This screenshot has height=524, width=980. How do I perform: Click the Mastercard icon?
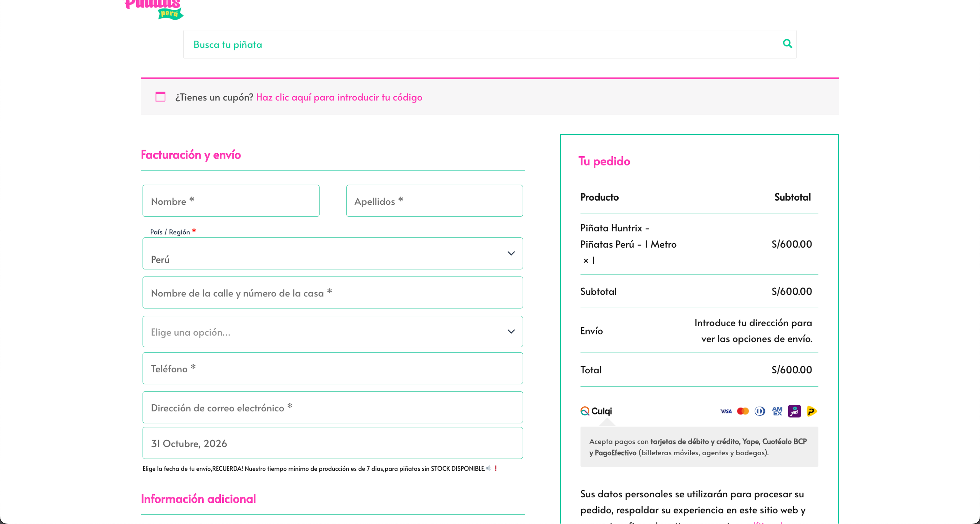tap(742, 411)
